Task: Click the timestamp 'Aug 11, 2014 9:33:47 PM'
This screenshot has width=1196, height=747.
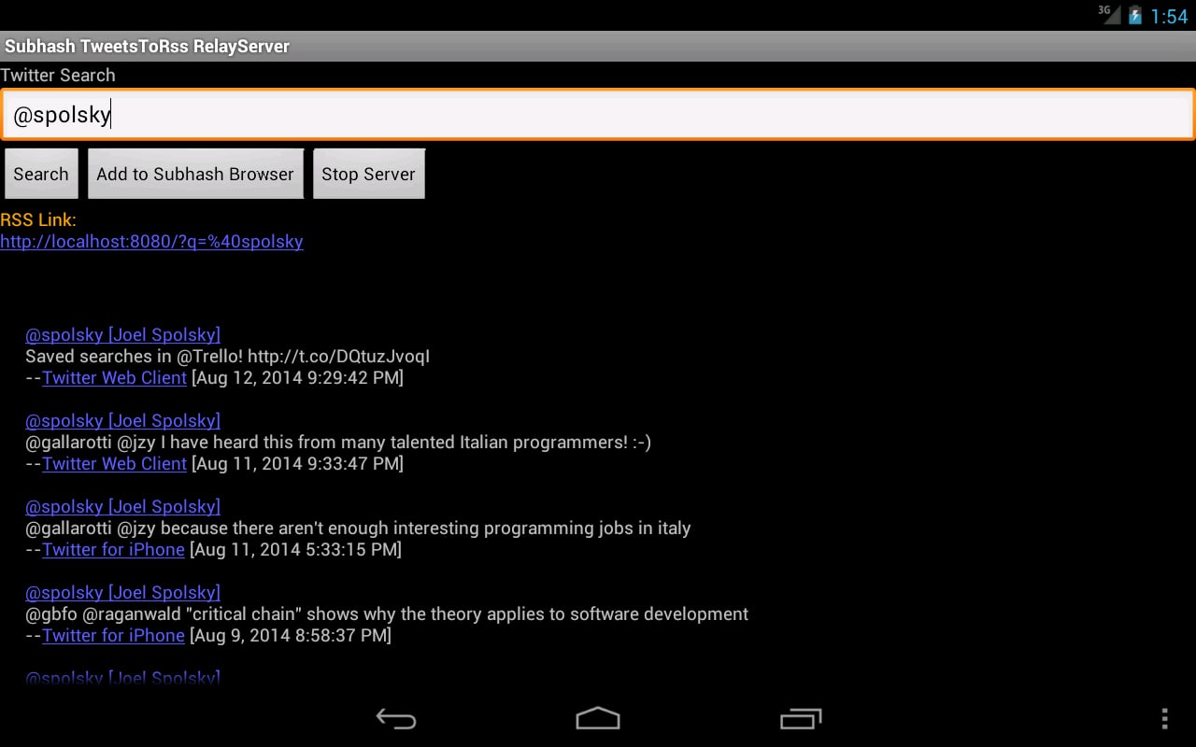Action: tap(297, 463)
